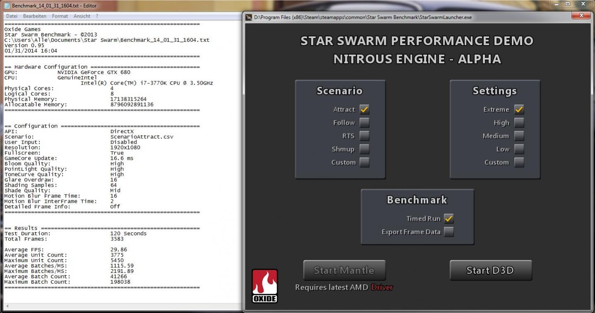Click the Start D3D button

(491, 270)
